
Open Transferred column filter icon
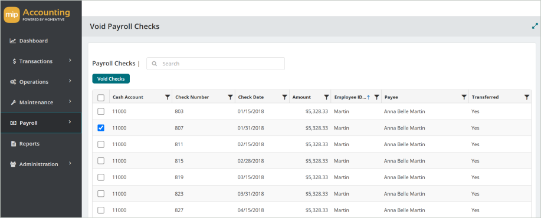pyautogui.click(x=526, y=97)
